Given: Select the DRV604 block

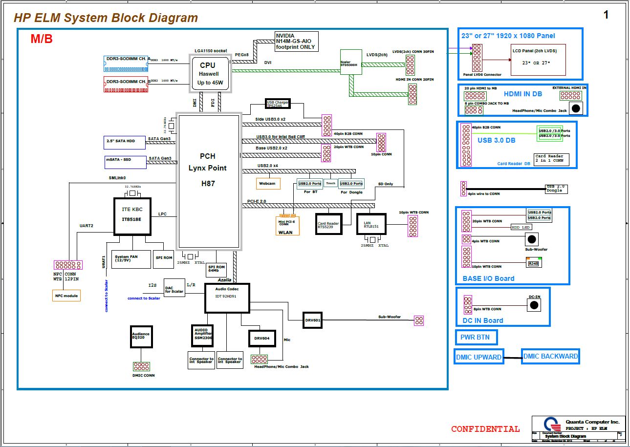Looking at the screenshot, I should coord(261,338).
